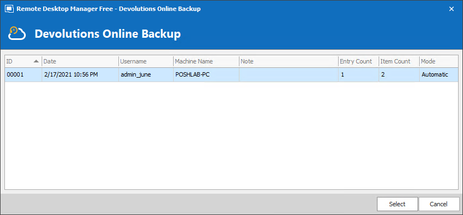Click the Select button

tap(397, 204)
